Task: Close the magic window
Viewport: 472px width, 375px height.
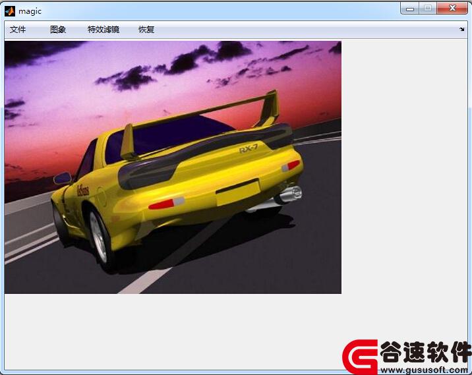Action: tap(452, 9)
